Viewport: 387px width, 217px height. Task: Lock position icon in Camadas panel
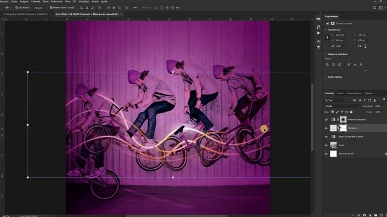[342, 112]
